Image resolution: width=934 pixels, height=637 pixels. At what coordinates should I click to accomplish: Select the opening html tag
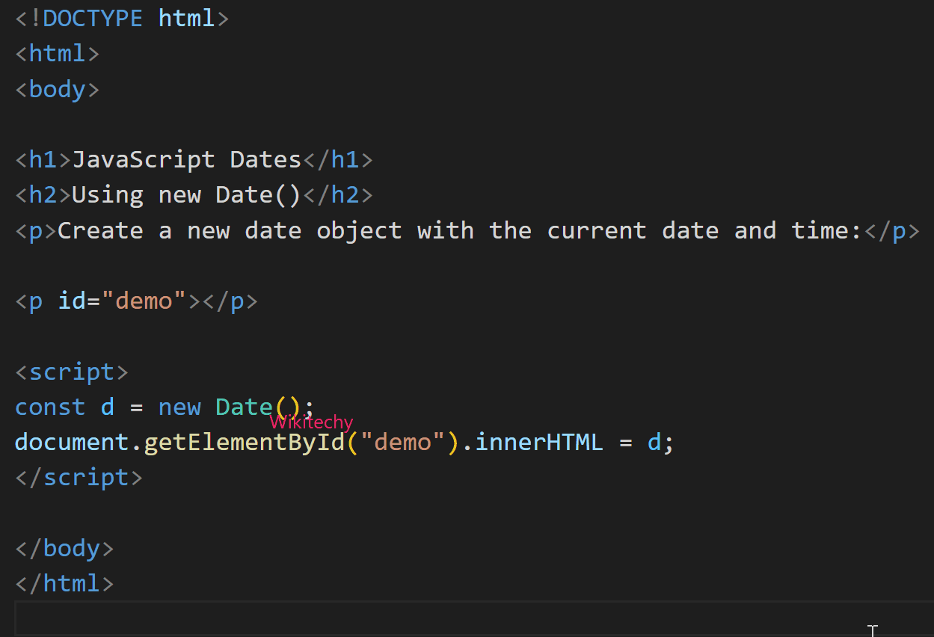[x=56, y=53]
